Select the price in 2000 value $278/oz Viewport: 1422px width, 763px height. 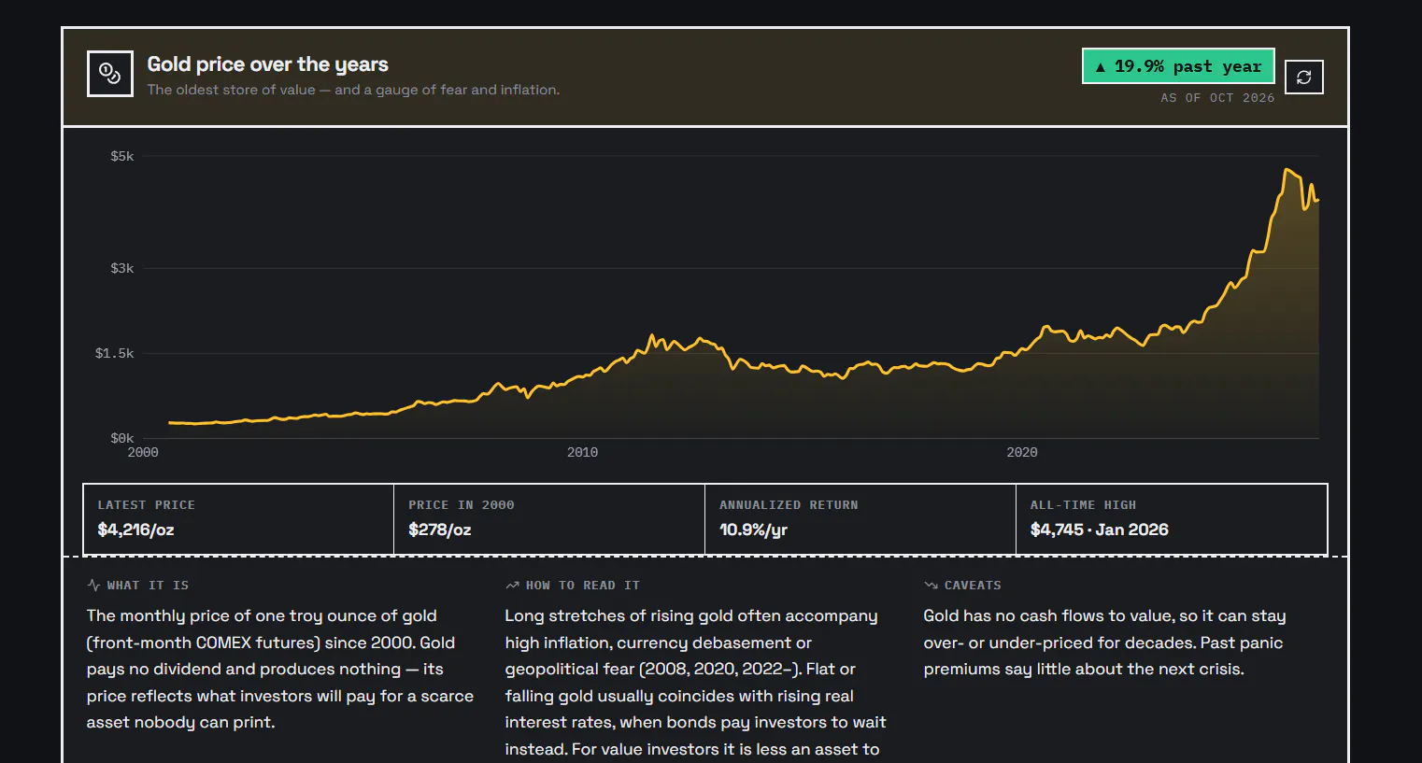(x=439, y=530)
